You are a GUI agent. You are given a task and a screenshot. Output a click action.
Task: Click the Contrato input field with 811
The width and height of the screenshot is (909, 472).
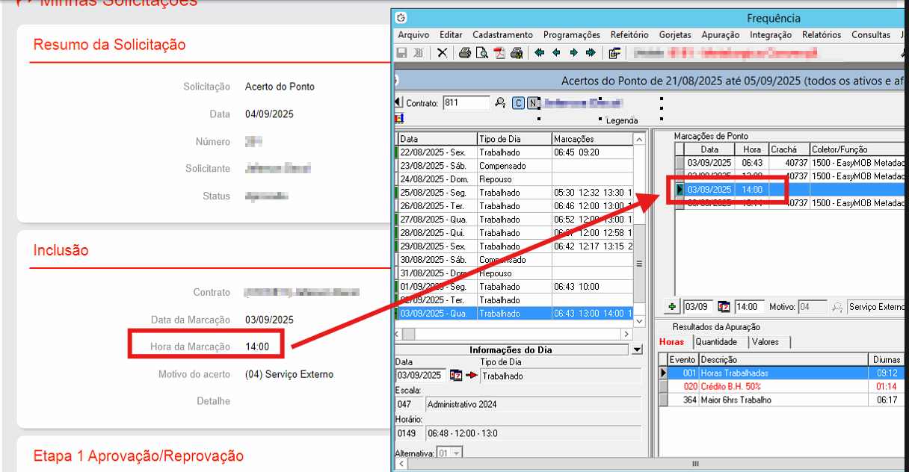(x=466, y=103)
